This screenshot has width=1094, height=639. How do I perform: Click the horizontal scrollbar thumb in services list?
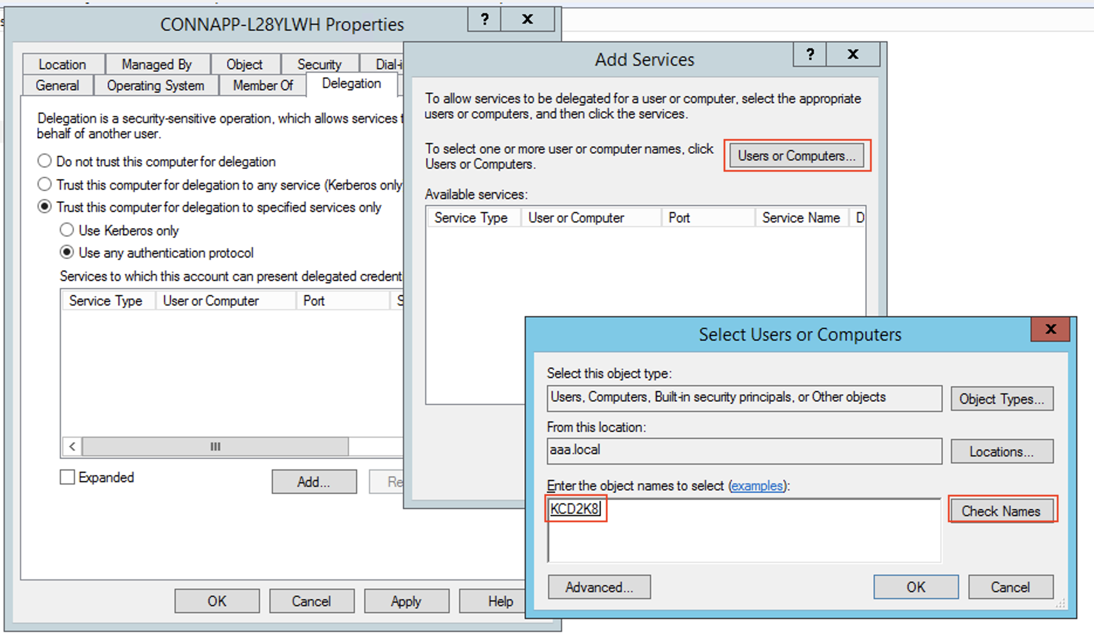[x=216, y=446]
